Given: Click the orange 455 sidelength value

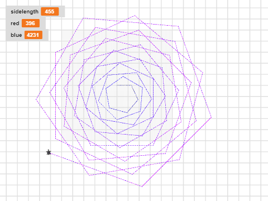Looking at the screenshot, I should 50,12.
